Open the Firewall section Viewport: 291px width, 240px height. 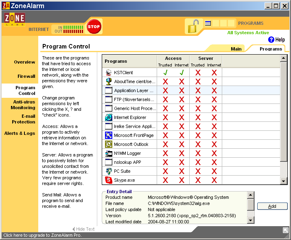point(26,76)
